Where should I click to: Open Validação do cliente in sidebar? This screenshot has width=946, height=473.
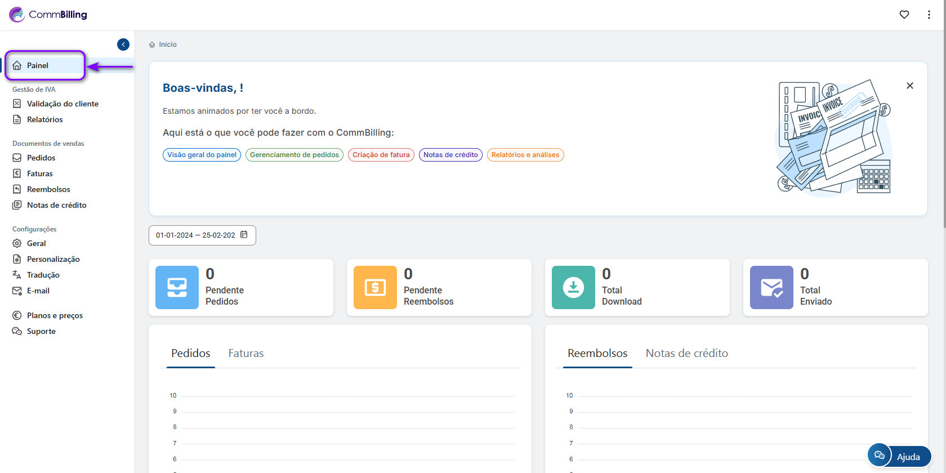[63, 104]
